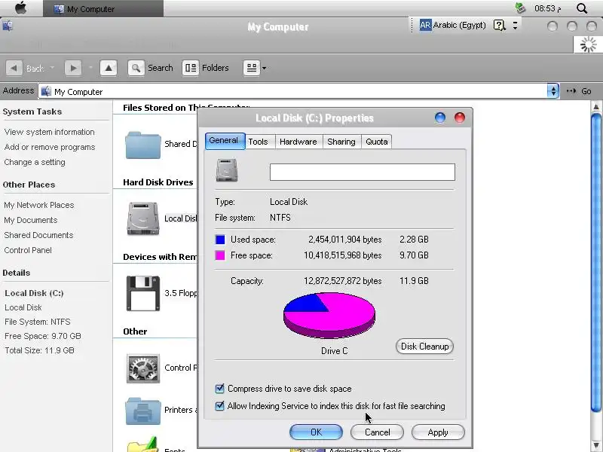
Task: Click the Free Space: 9.70 GB detail
Action: (x=43, y=336)
